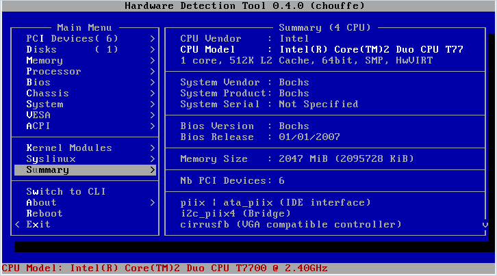Select Exit in the Main Menu
The height and width of the screenshot is (276, 497).
[85, 225]
